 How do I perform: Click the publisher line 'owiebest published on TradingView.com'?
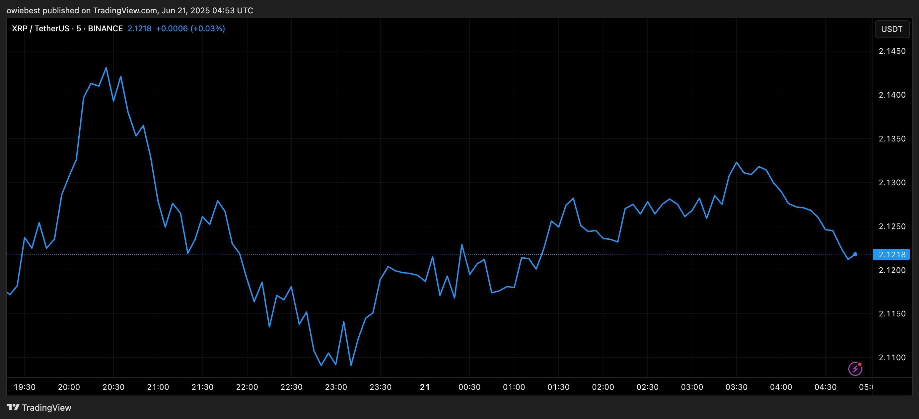click(x=82, y=10)
